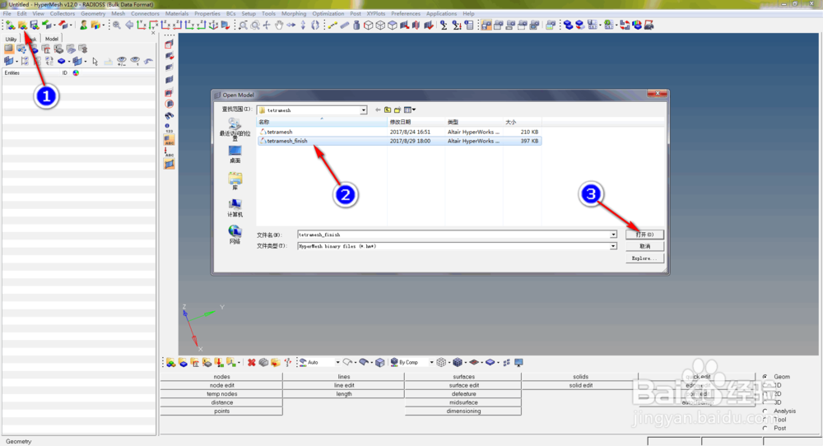Click the 取消 cancel button

[x=644, y=246]
